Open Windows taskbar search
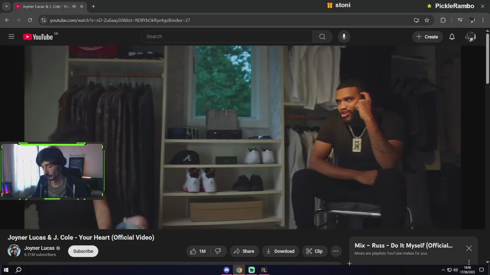490x275 pixels. pos(18,270)
